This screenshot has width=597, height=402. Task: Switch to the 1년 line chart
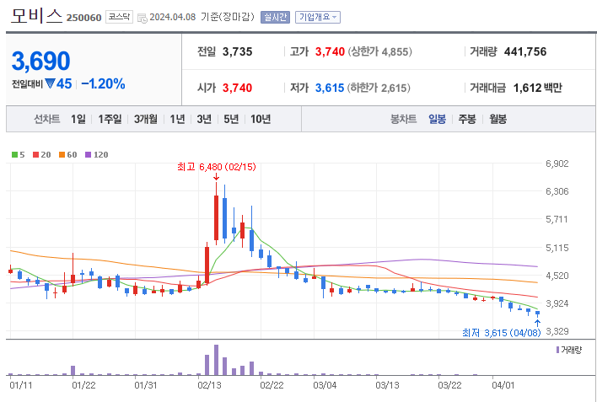[177, 119]
